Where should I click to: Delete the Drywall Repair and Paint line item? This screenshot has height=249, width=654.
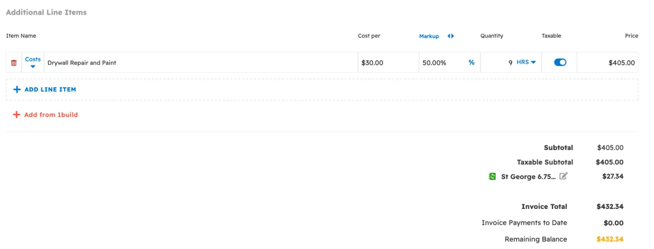point(13,62)
